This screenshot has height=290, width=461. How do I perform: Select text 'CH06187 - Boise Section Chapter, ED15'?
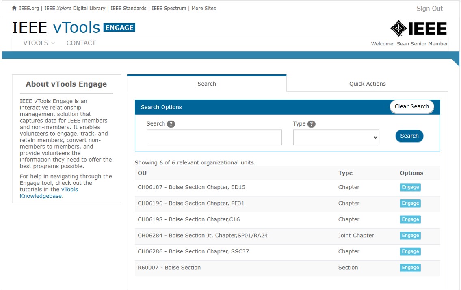click(x=191, y=187)
